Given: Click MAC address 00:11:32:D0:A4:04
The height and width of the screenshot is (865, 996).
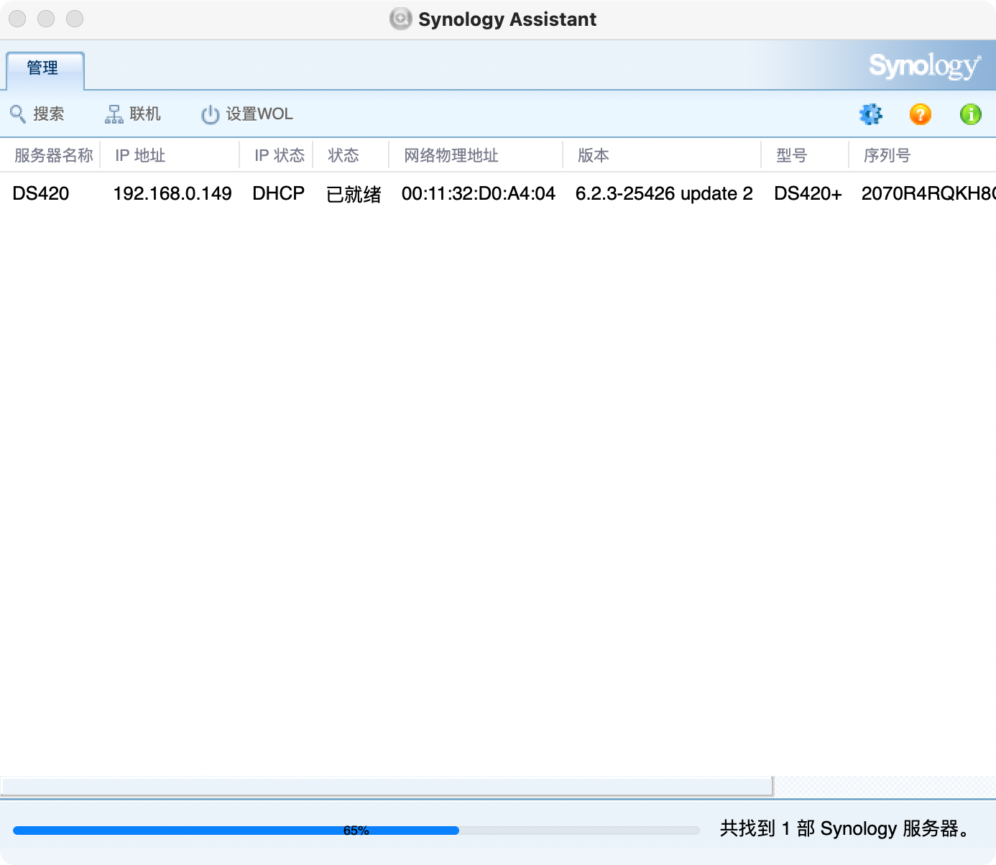Looking at the screenshot, I should click(479, 194).
